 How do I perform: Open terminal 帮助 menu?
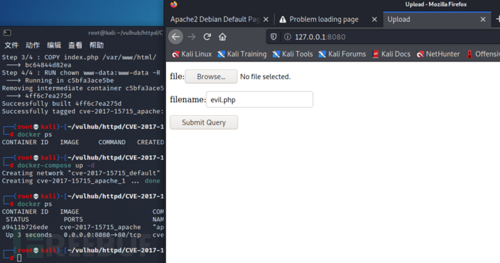96,45
